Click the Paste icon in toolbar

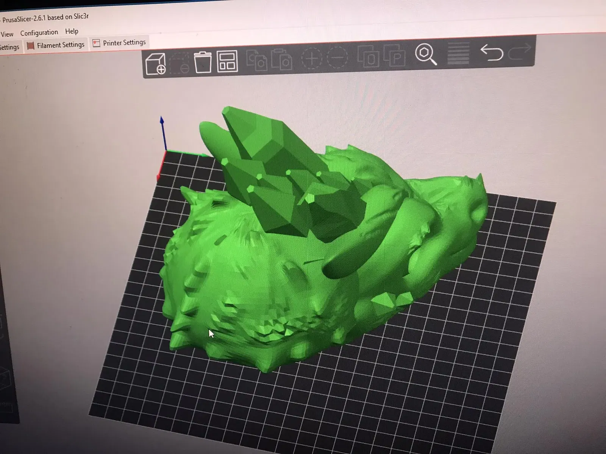click(x=281, y=59)
